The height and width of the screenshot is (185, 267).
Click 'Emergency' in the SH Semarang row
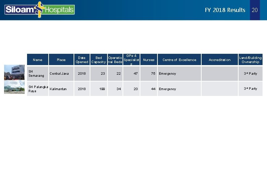(167, 74)
